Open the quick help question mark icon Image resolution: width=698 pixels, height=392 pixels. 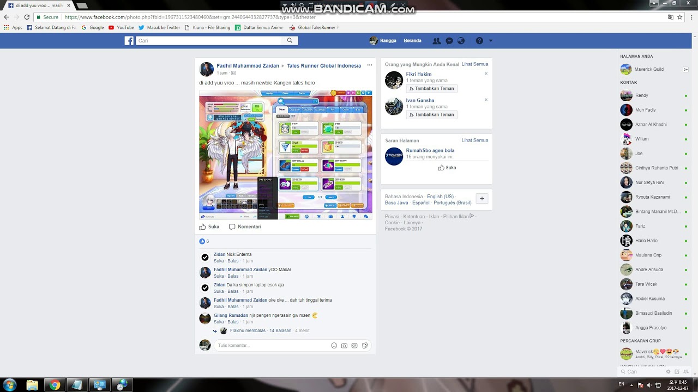click(x=479, y=41)
